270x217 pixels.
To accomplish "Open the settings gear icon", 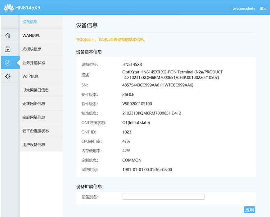I will point(8,76).
